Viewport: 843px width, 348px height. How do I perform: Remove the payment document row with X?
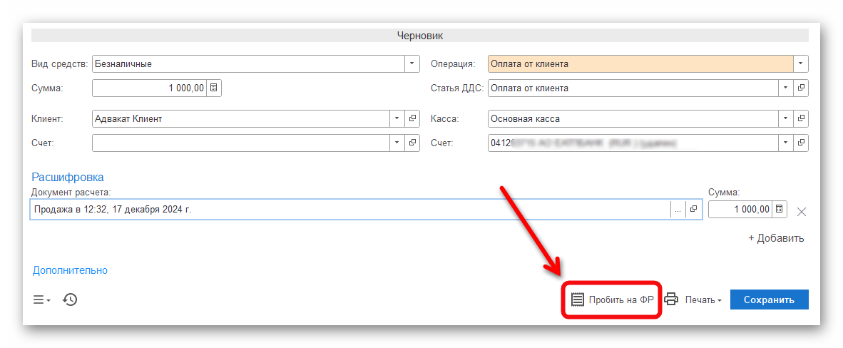point(801,211)
